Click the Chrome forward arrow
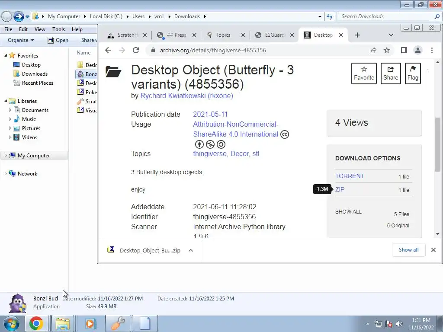The height and width of the screenshot is (332, 443). [x=122, y=50]
